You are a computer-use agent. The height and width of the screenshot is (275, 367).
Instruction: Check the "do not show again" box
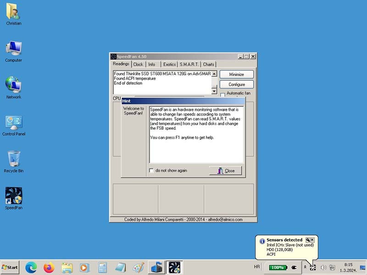coord(151,170)
